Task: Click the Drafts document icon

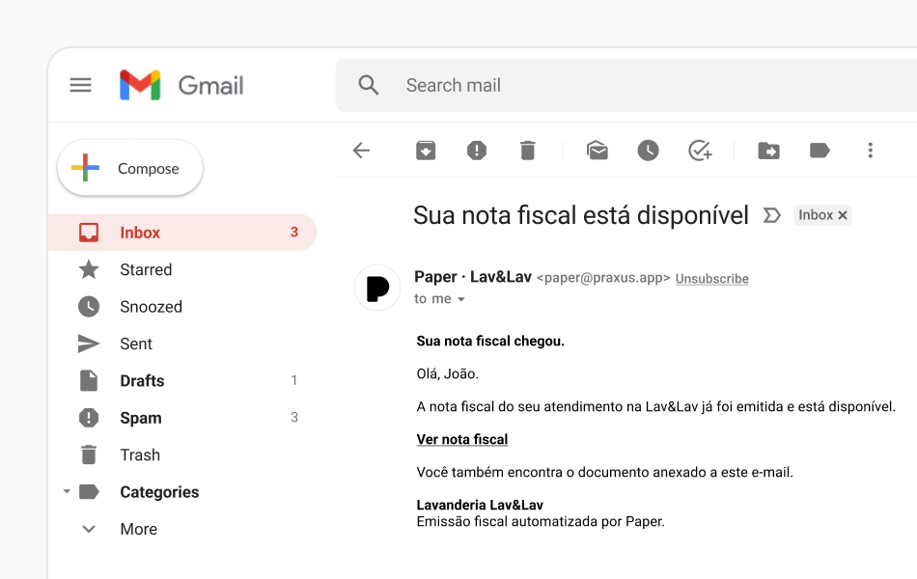Action: click(x=89, y=381)
